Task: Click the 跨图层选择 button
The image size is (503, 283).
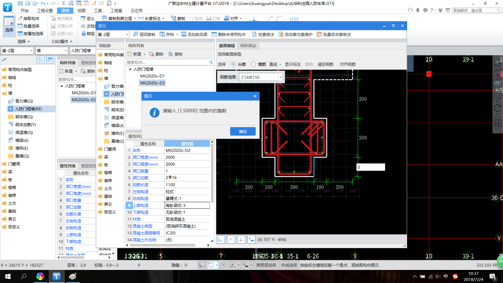Action: [266, 265]
